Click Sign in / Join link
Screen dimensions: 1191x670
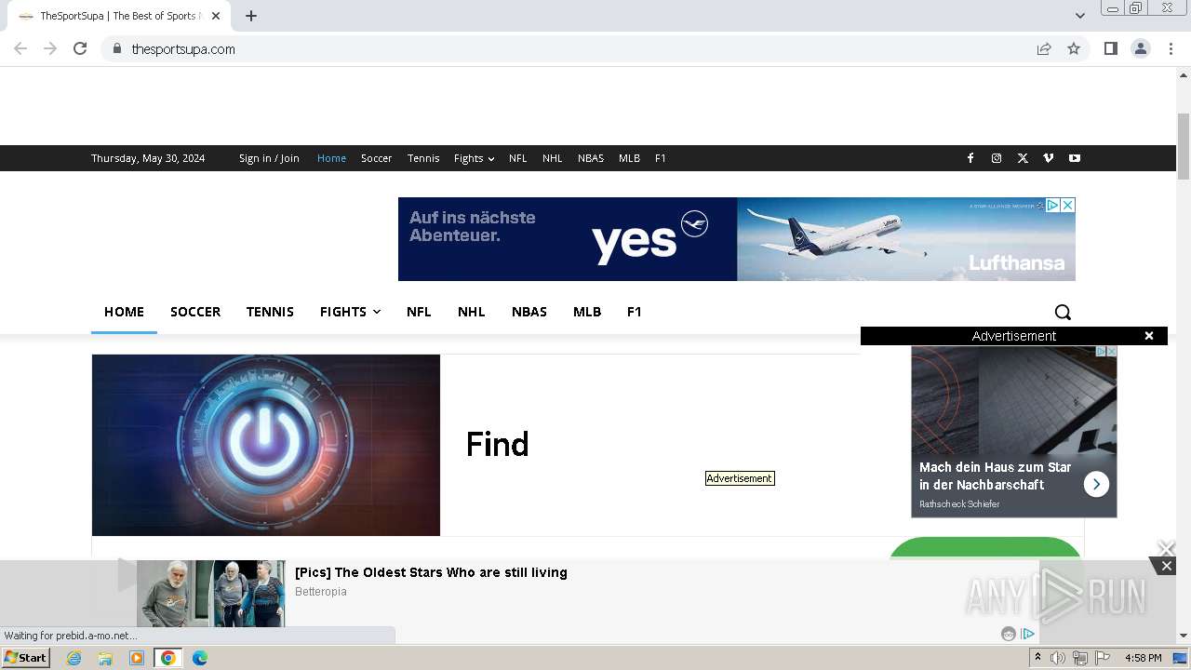[x=269, y=158]
